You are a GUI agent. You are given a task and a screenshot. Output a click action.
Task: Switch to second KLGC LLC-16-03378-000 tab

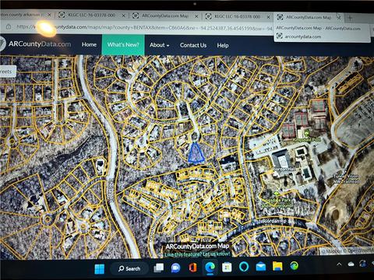click(x=238, y=16)
